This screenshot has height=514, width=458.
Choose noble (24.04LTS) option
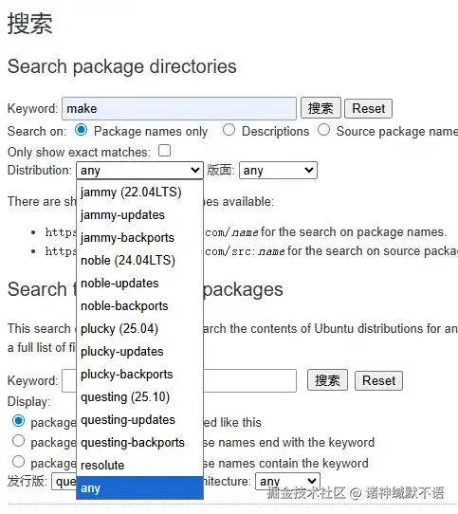pos(140,260)
